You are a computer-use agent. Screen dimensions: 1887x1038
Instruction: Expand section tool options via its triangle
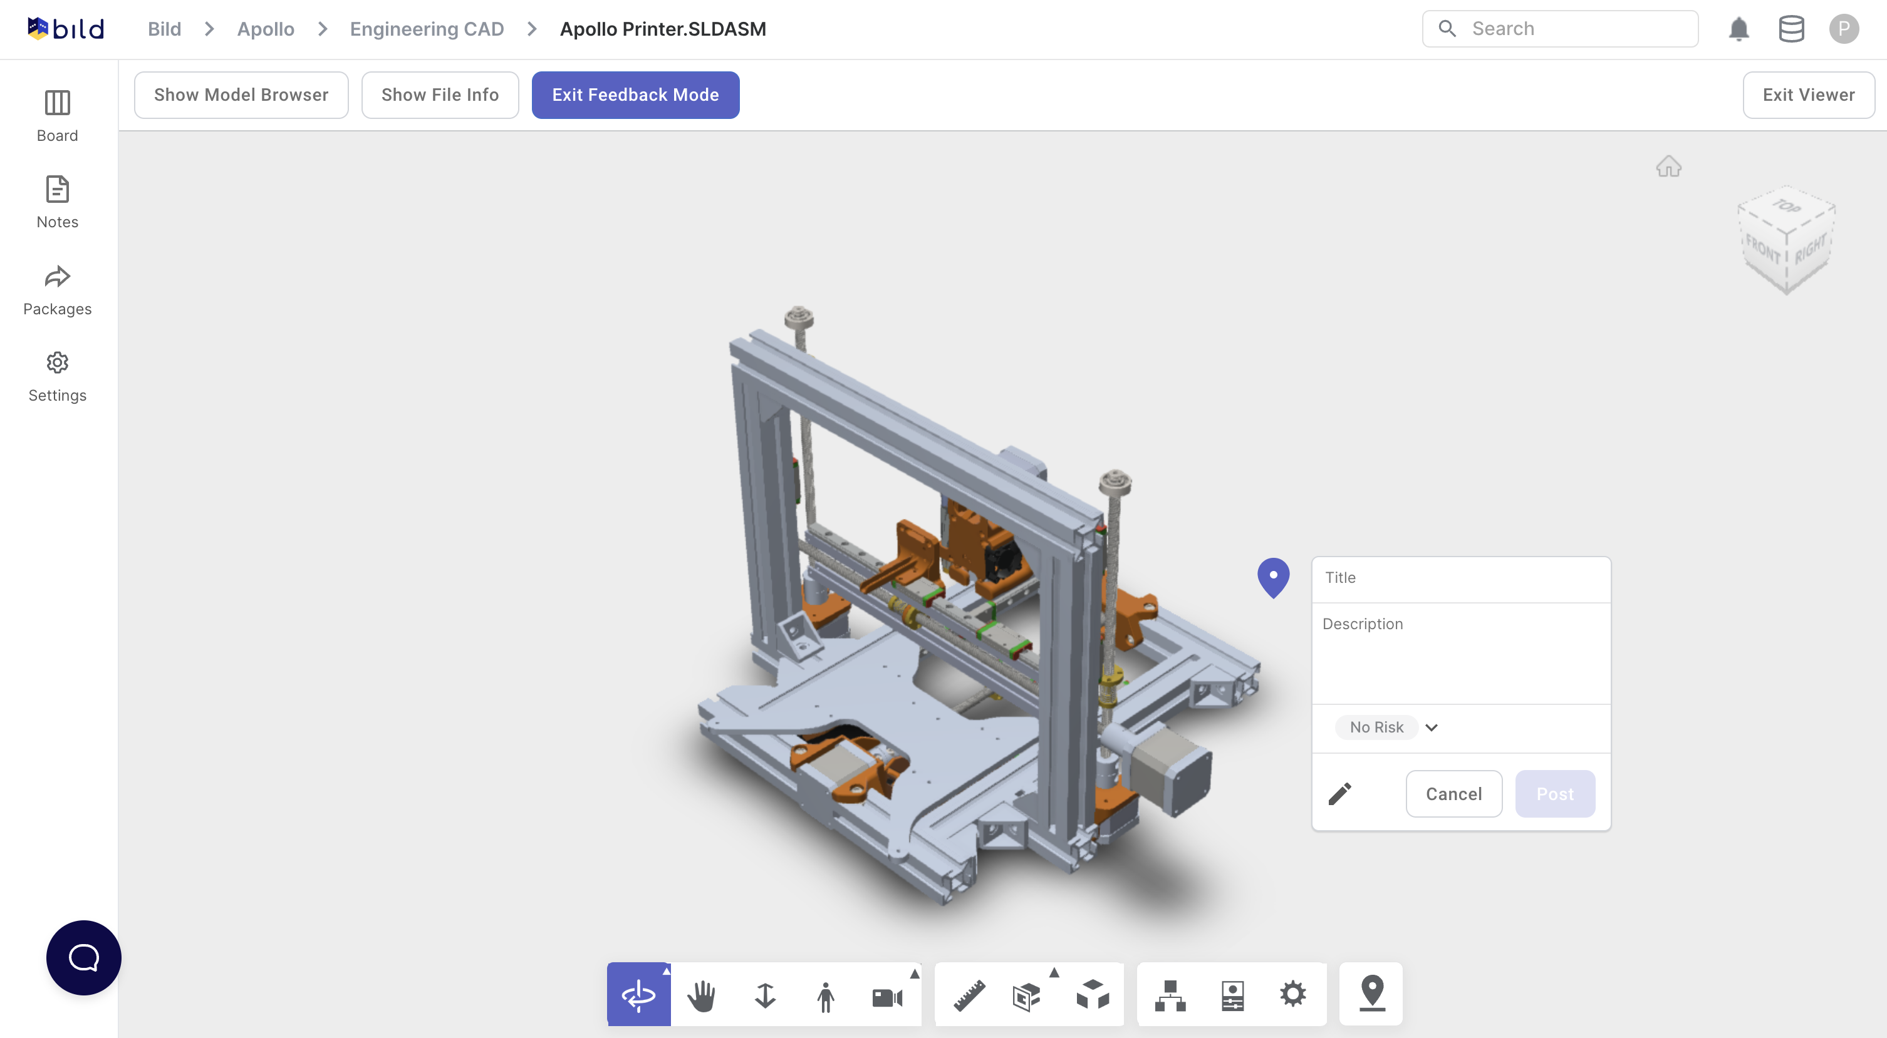(x=1054, y=972)
